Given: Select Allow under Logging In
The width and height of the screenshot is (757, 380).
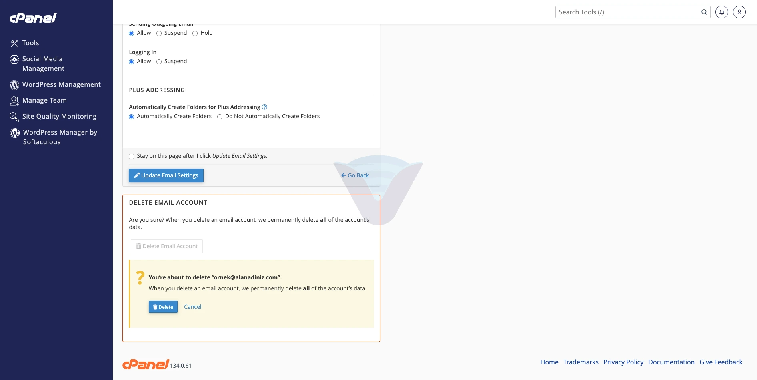Looking at the screenshot, I should click(x=131, y=62).
